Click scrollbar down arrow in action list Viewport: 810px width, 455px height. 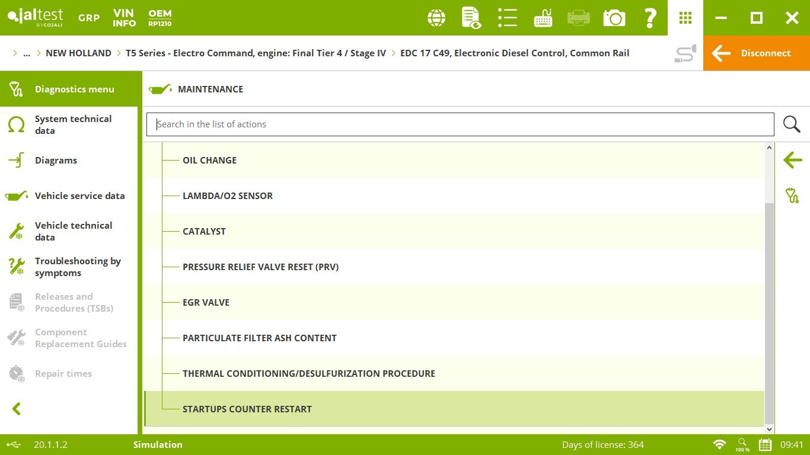[770, 429]
